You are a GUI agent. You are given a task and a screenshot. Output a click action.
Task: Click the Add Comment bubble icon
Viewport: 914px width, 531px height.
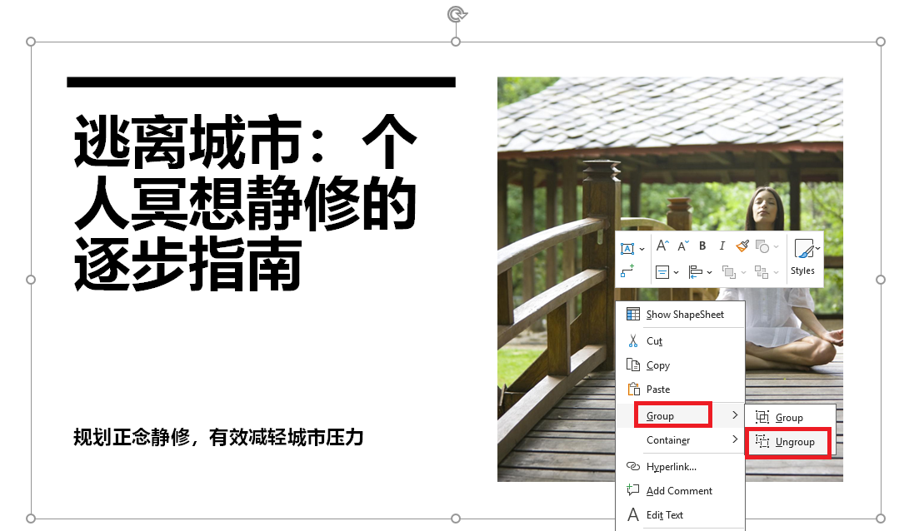pyautogui.click(x=633, y=489)
